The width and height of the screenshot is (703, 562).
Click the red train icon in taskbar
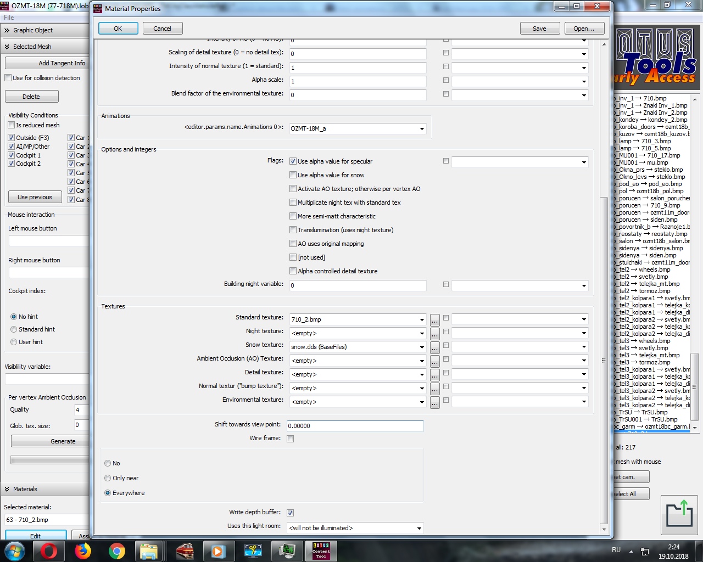click(x=185, y=551)
